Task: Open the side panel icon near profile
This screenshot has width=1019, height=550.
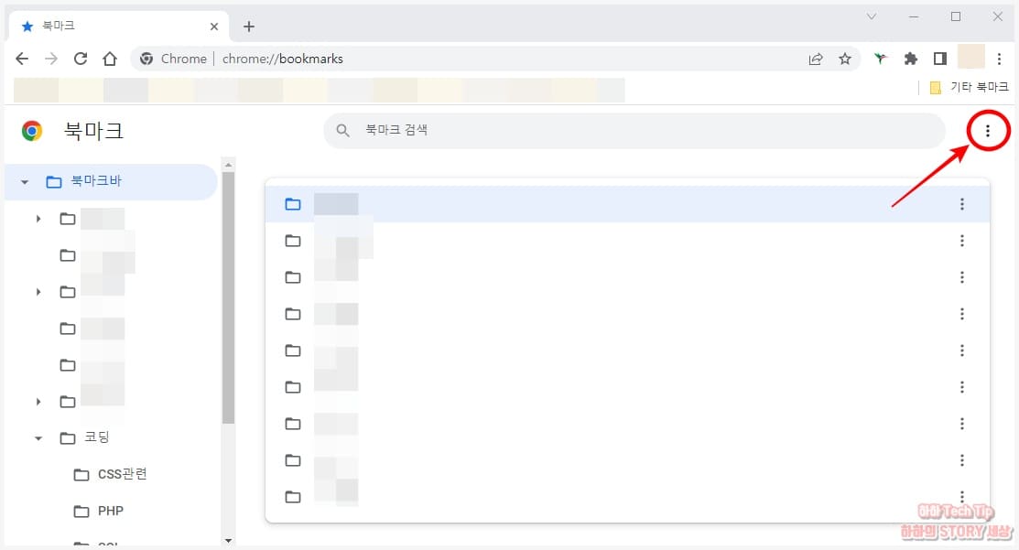Action: point(939,59)
